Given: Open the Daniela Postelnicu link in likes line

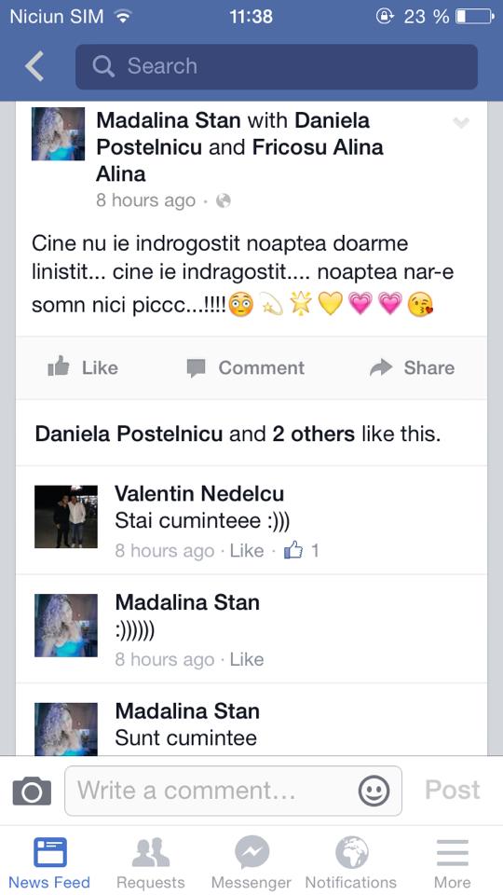Looking at the screenshot, I should coord(129,434).
